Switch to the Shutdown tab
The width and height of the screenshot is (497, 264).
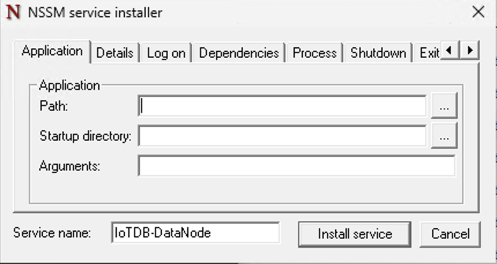tap(378, 53)
